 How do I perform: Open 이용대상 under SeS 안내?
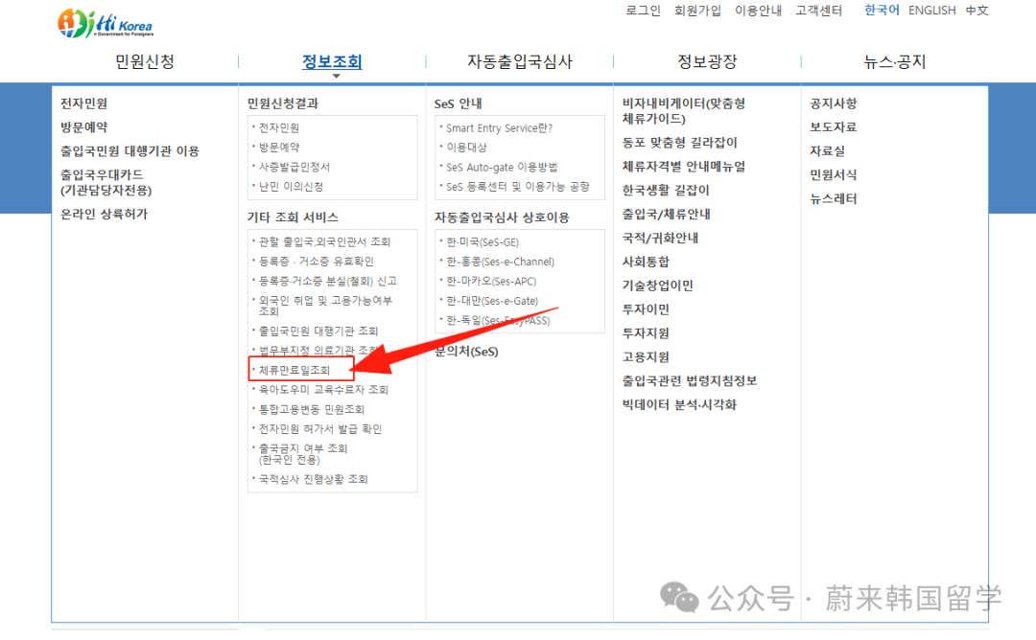pos(466,148)
